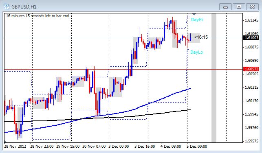Click the DayLo label
This screenshot has height=153, width=262.
(197, 52)
